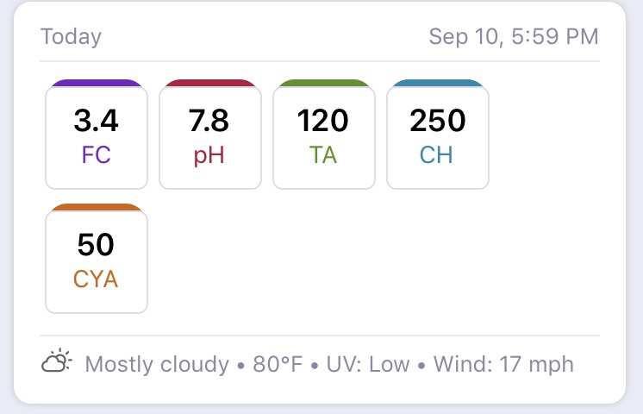Click the Mostly cloudy text

tap(157, 364)
